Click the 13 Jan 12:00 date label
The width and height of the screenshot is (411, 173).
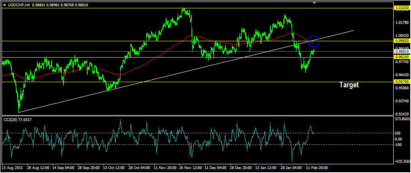[x=266, y=167]
